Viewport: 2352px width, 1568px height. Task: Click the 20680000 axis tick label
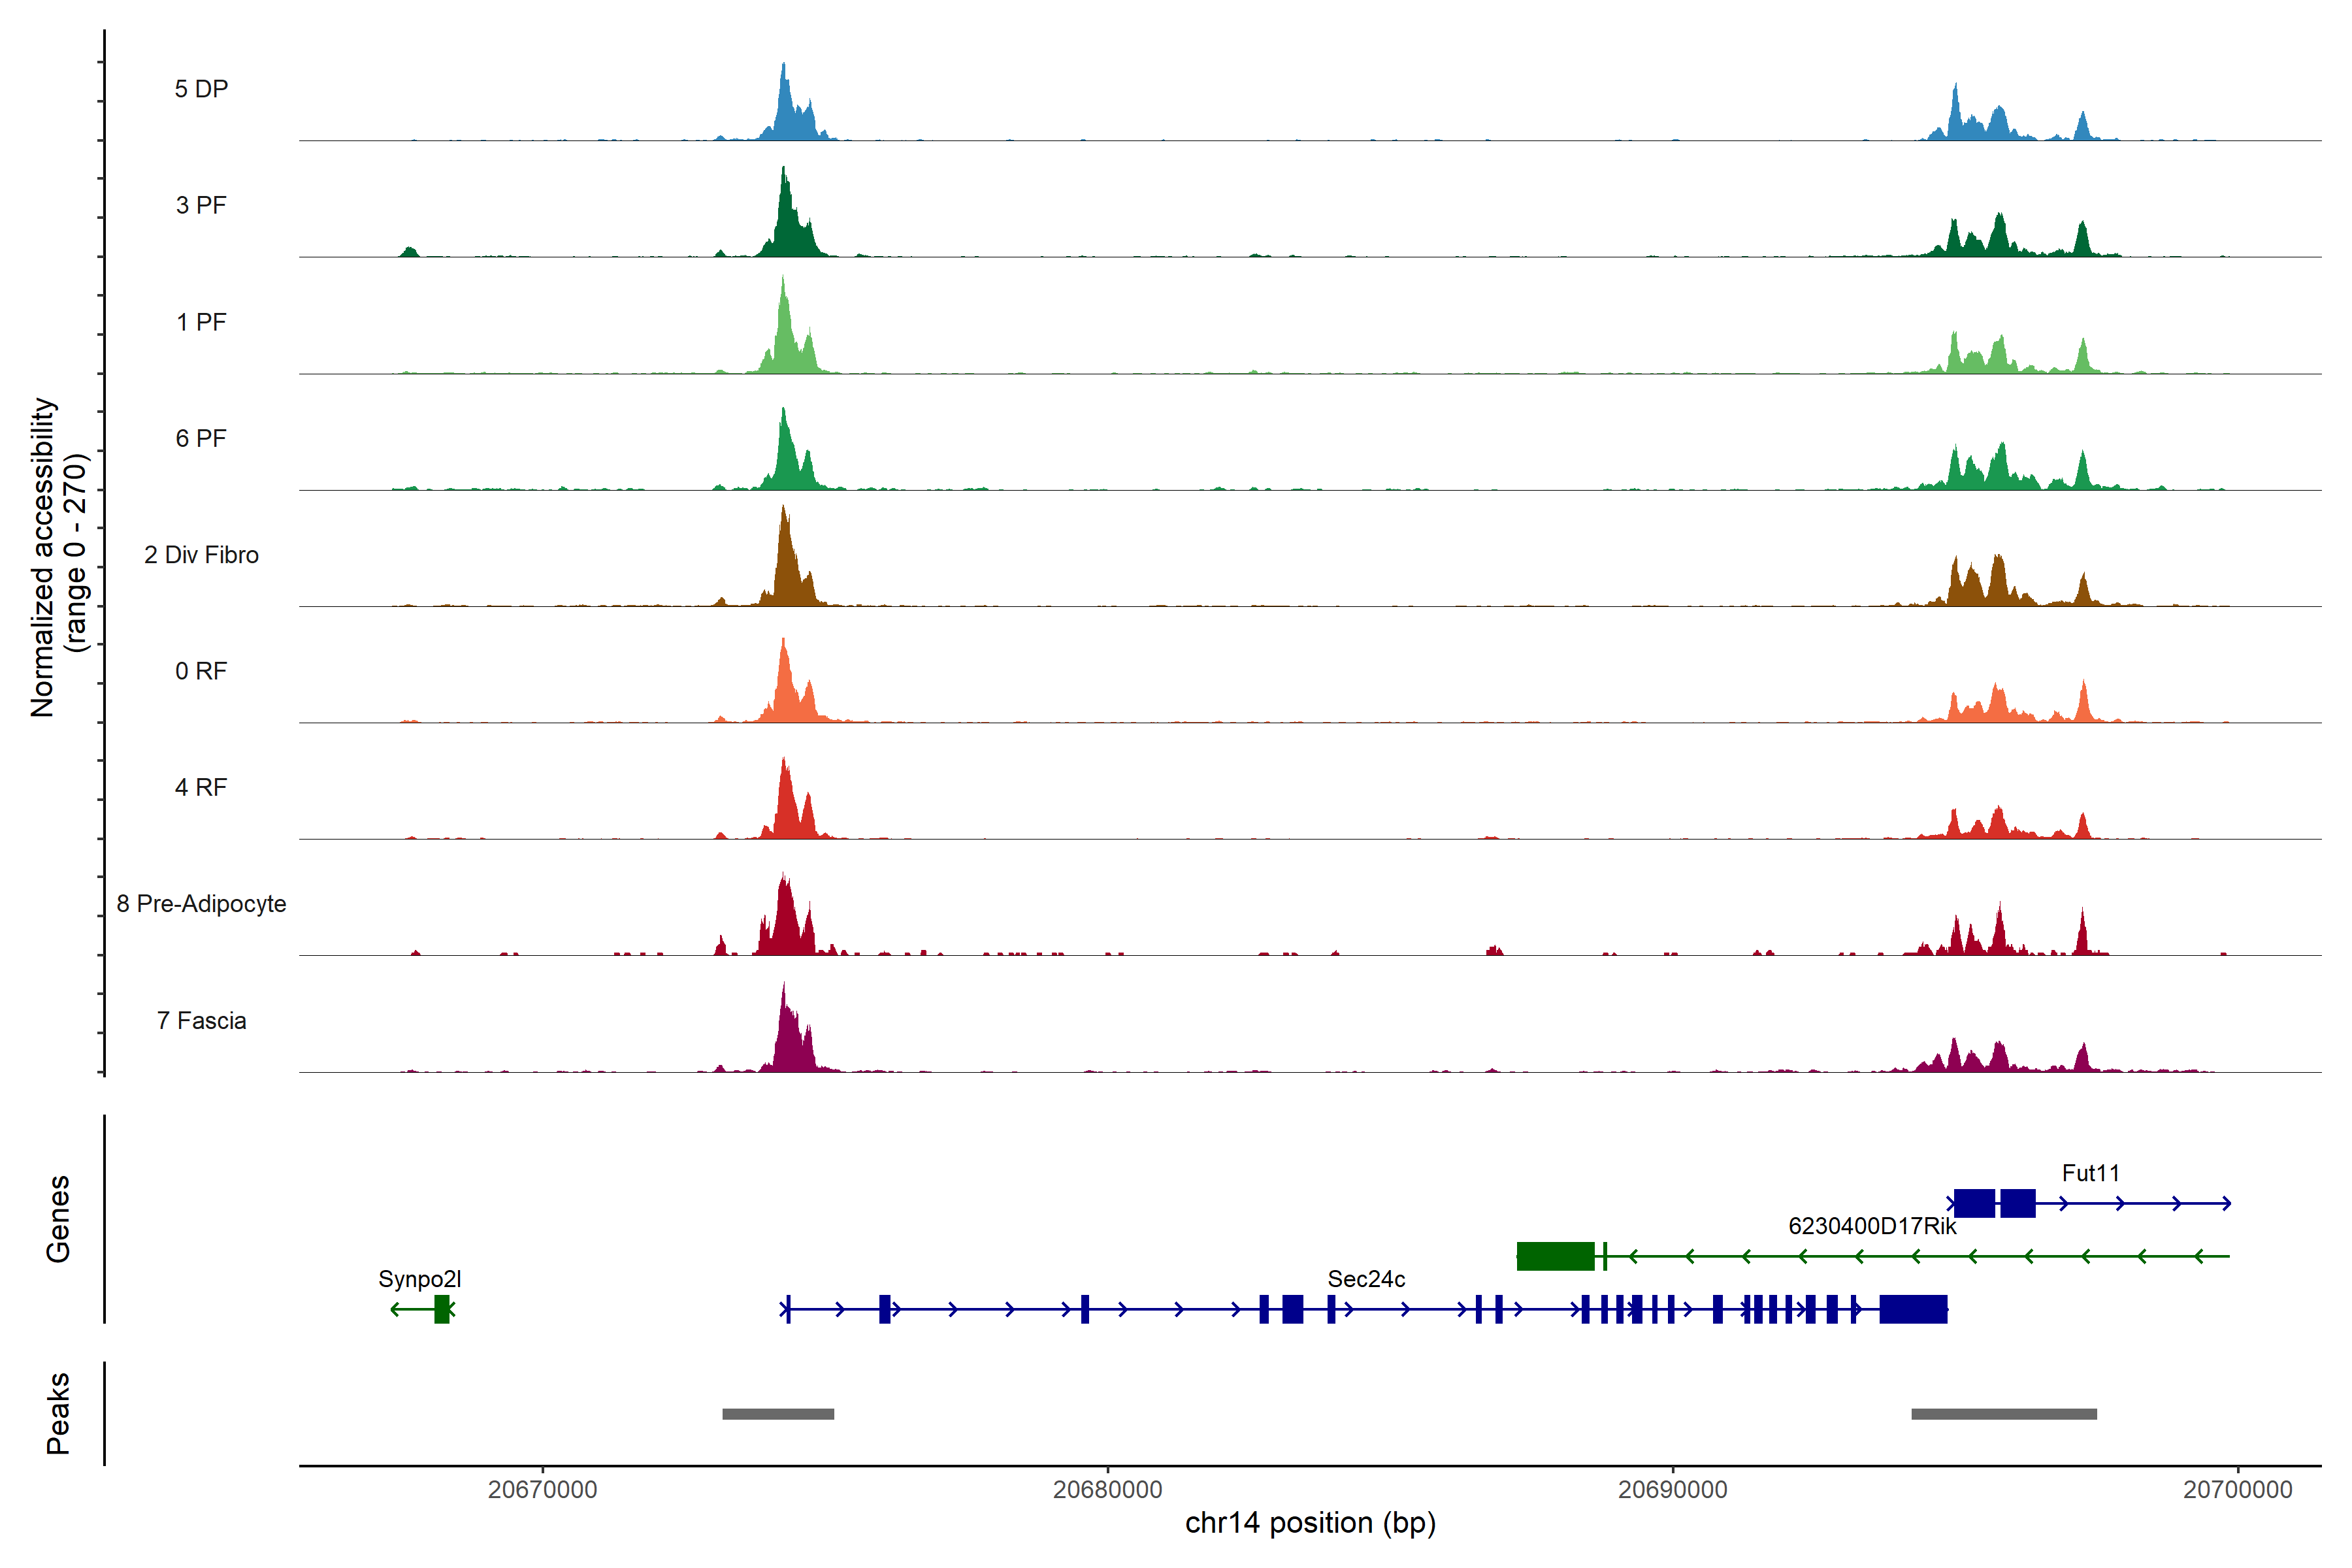pos(1107,1490)
